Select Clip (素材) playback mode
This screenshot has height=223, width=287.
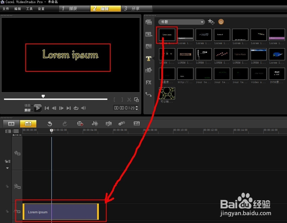(x=28, y=110)
